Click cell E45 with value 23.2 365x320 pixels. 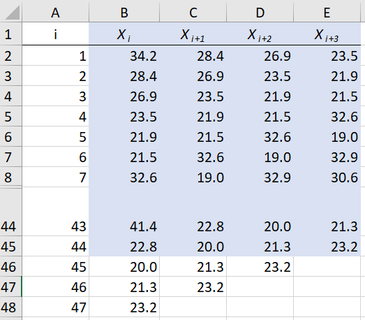(327, 247)
